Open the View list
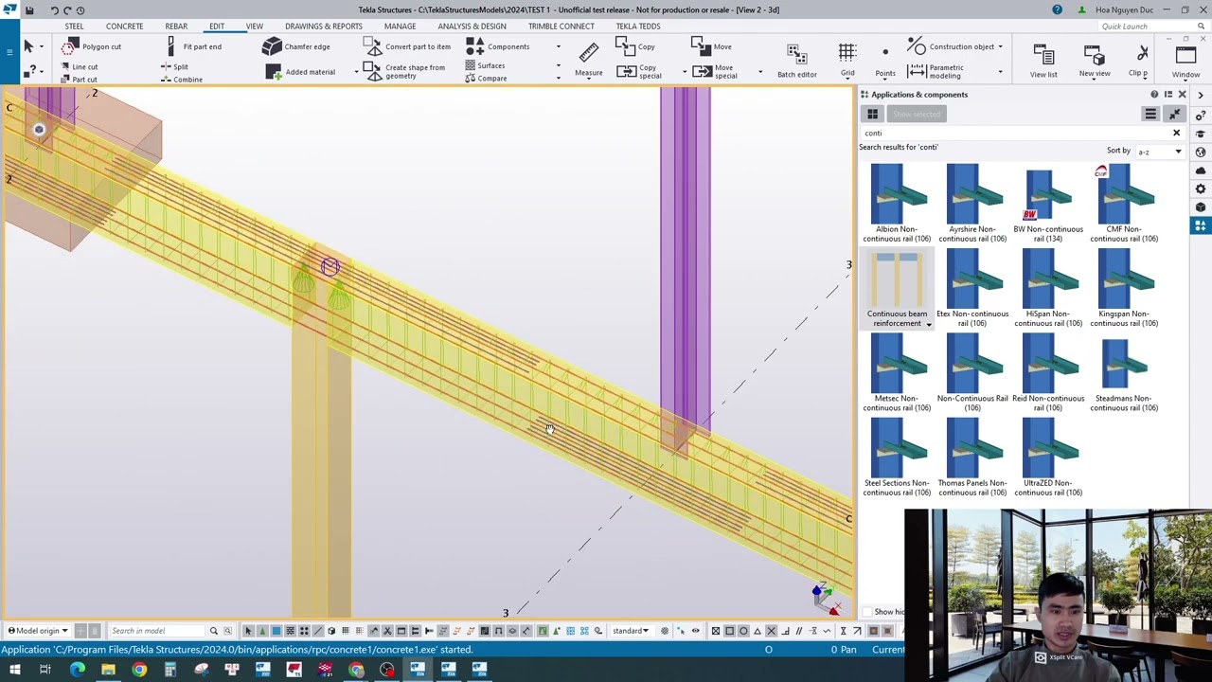This screenshot has width=1212, height=682. (1043, 59)
